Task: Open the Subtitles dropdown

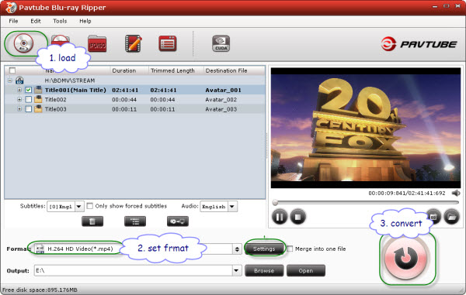Action: (78, 207)
